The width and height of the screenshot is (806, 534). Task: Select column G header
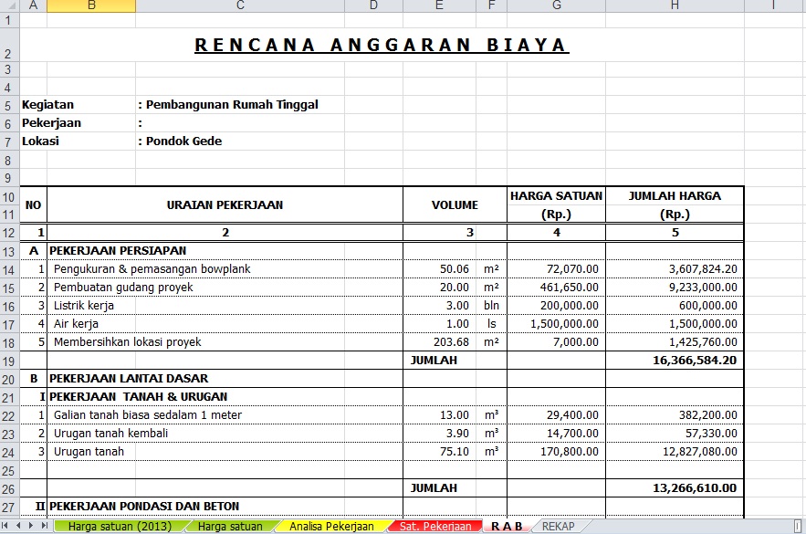(556, 5)
